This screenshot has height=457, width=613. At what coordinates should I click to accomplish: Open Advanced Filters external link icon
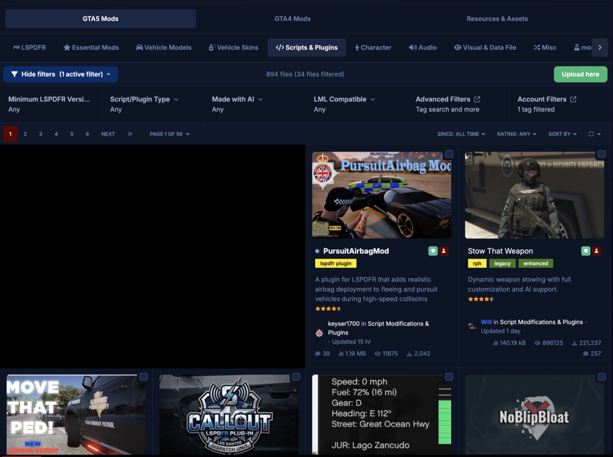click(477, 99)
